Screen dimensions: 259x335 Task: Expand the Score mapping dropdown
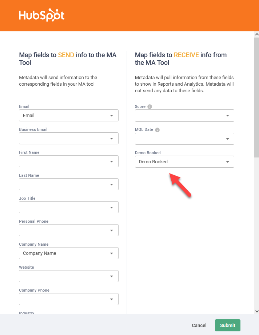[184, 116]
